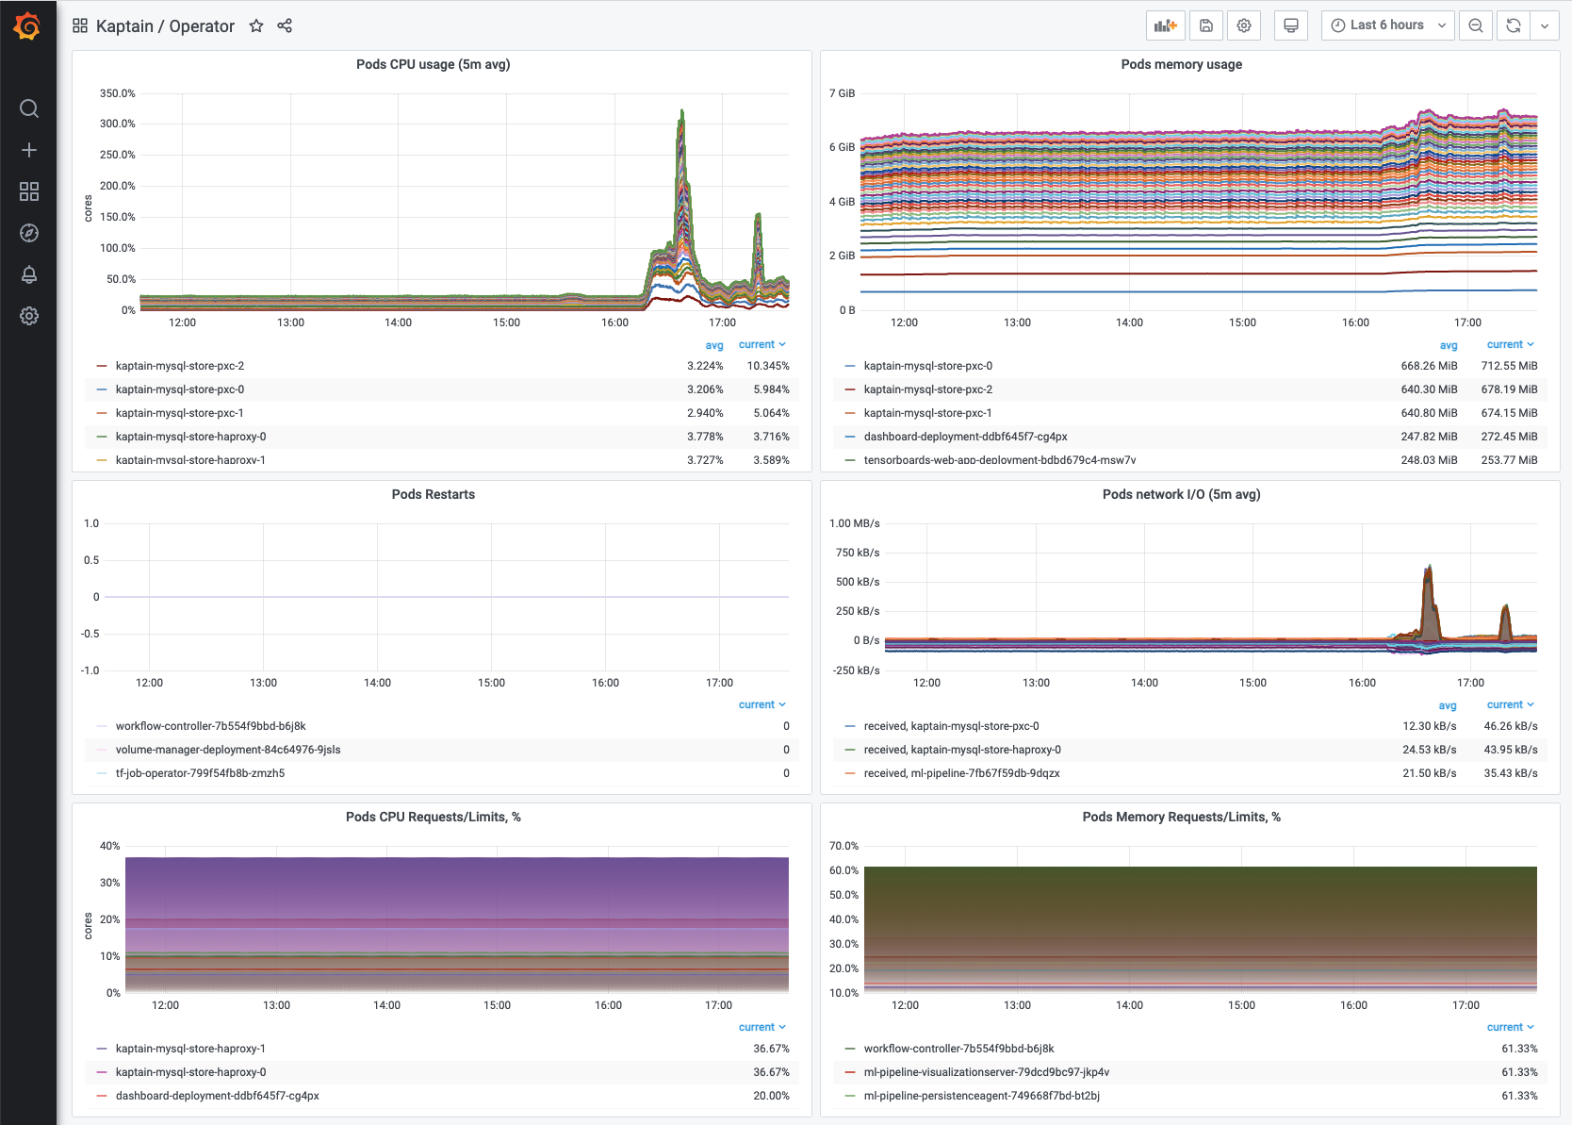Open the dashboards grid icon in sidebar
Screen dimensions: 1572x1125
29,191
